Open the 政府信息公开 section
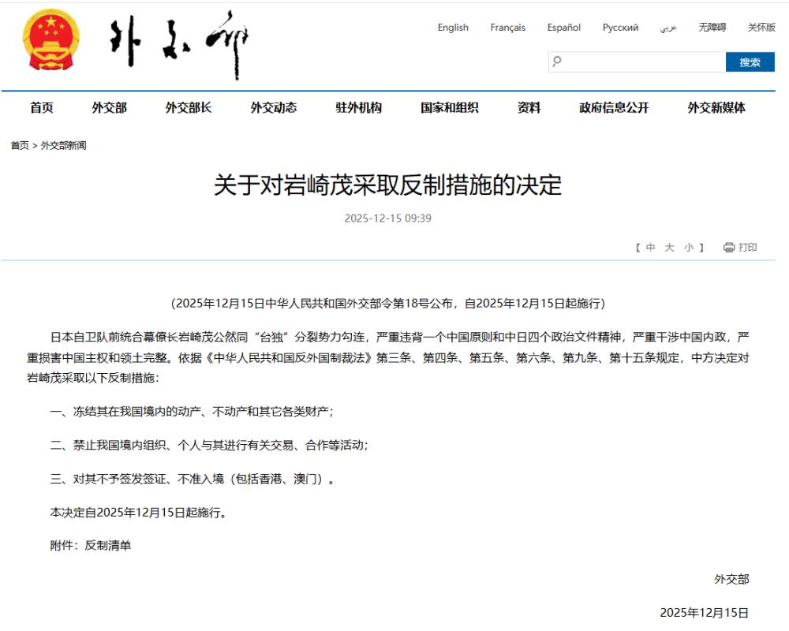The height and width of the screenshot is (631, 789). [614, 107]
